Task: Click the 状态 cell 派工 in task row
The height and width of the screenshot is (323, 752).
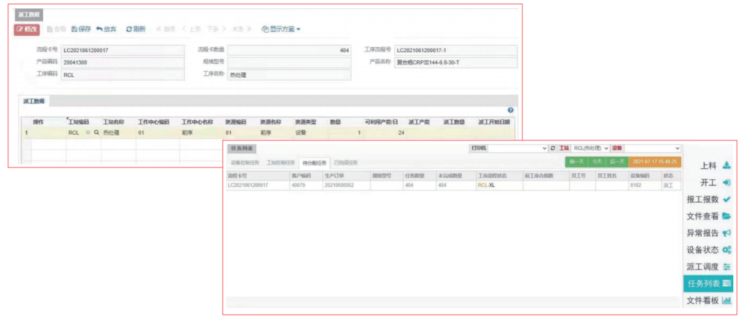Action: pyautogui.click(x=671, y=185)
